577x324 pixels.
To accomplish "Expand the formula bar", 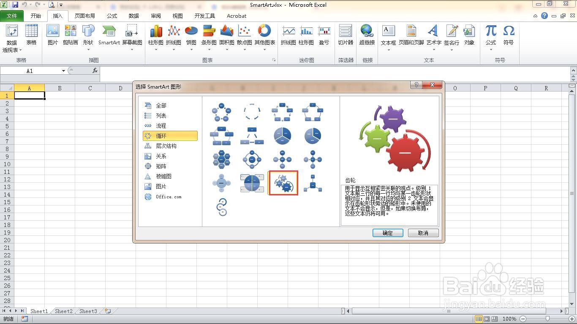I will [x=573, y=70].
